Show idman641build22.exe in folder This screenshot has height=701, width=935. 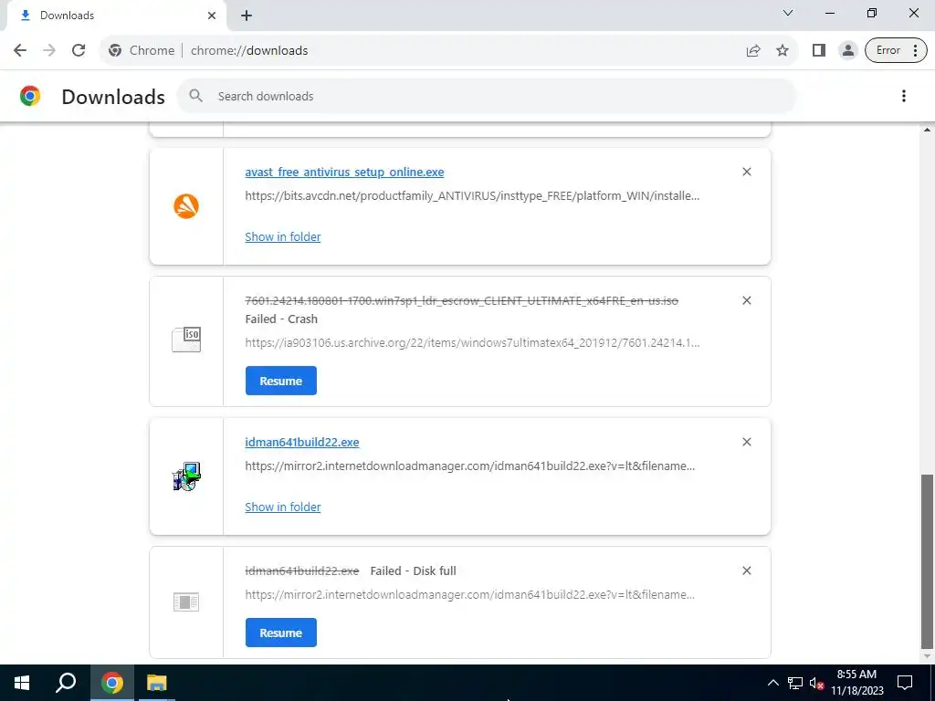[x=283, y=507]
